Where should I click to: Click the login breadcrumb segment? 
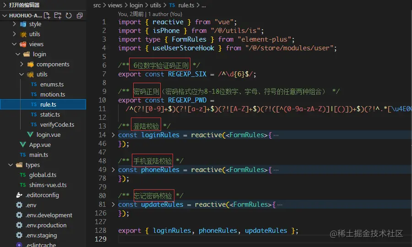click(x=136, y=5)
